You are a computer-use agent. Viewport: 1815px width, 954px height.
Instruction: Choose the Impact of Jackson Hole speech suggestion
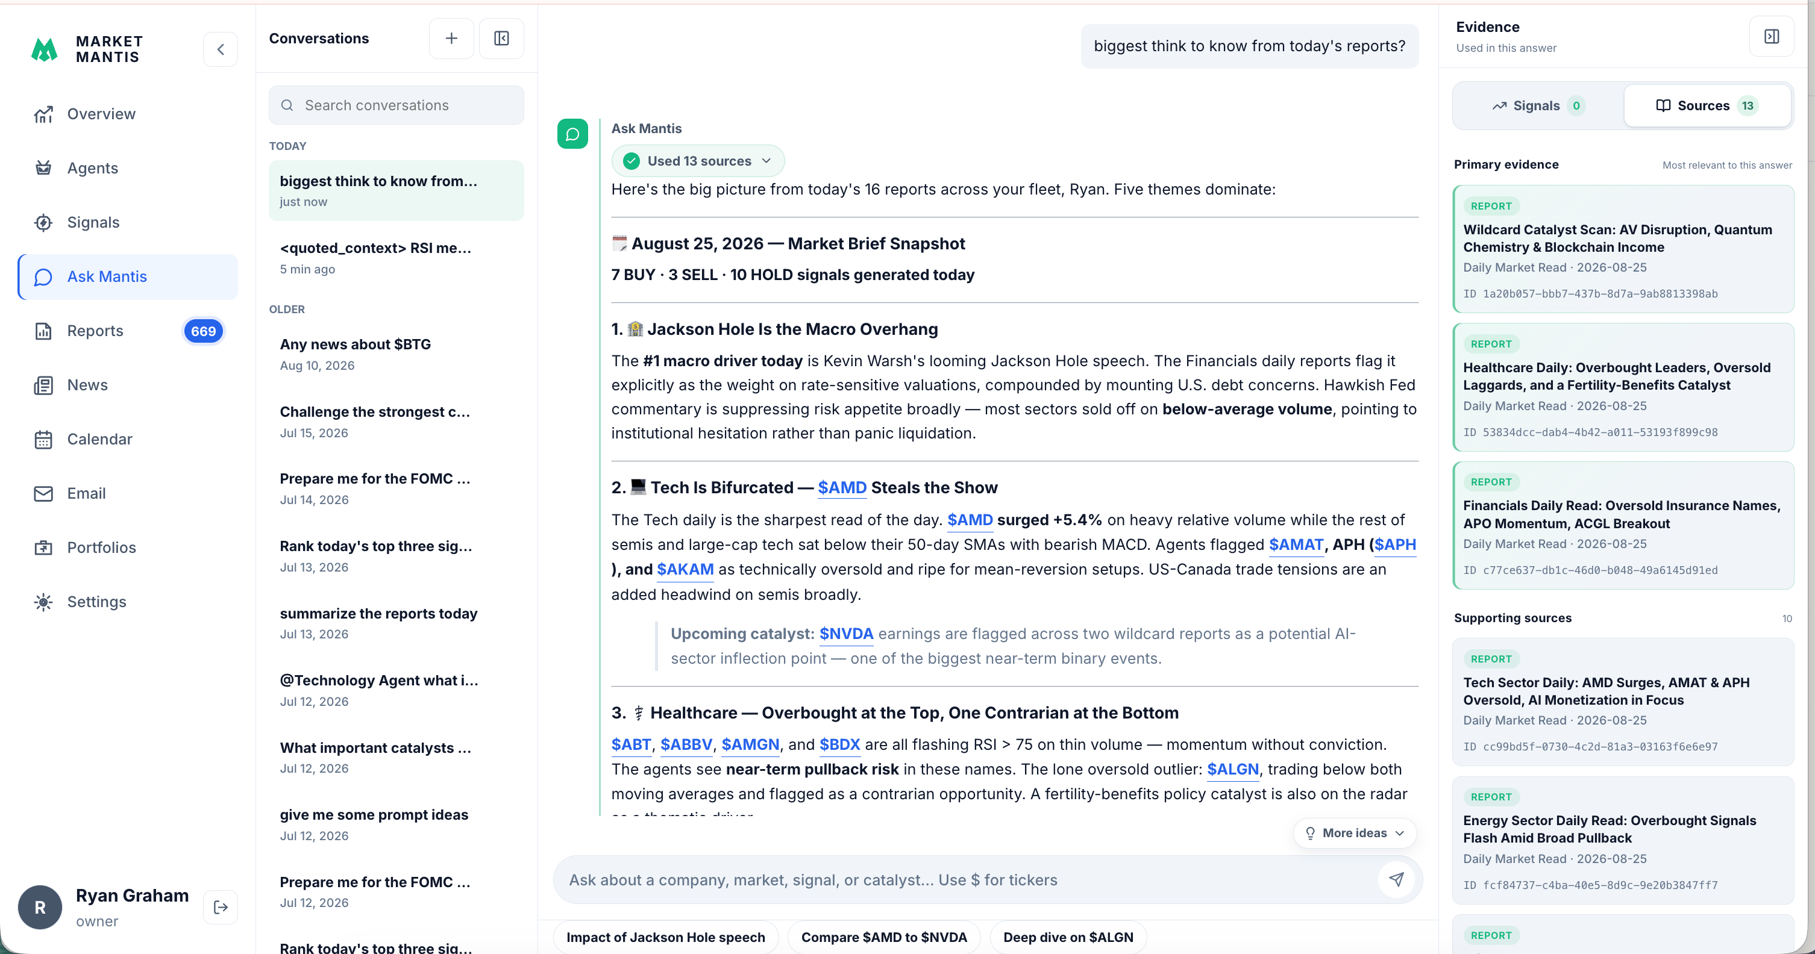click(x=666, y=937)
